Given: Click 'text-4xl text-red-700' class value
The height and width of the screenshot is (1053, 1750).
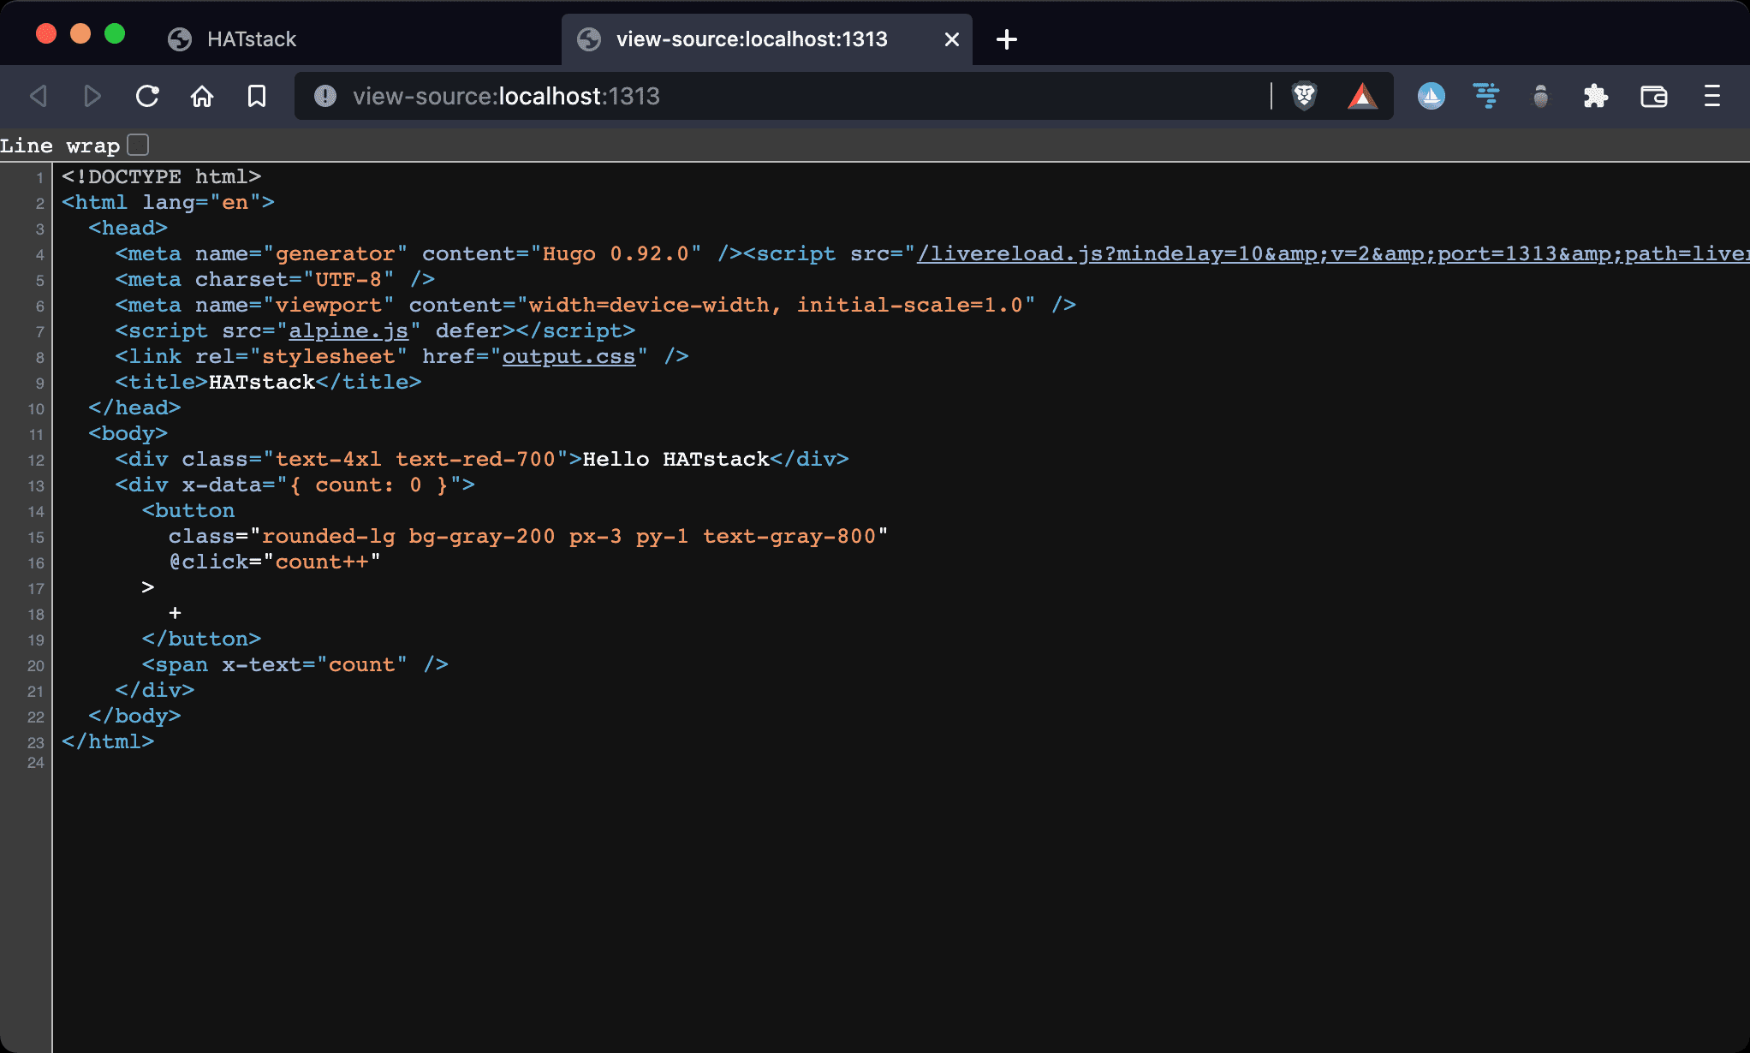Looking at the screenshot, I should click(415, 460).
